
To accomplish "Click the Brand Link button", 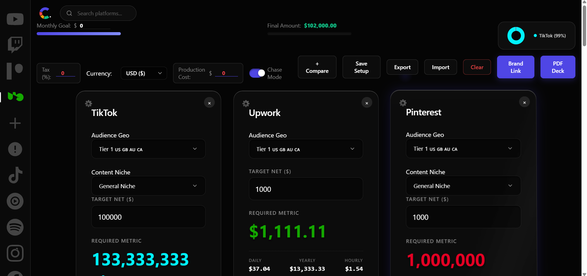I will tap(515, 67).
